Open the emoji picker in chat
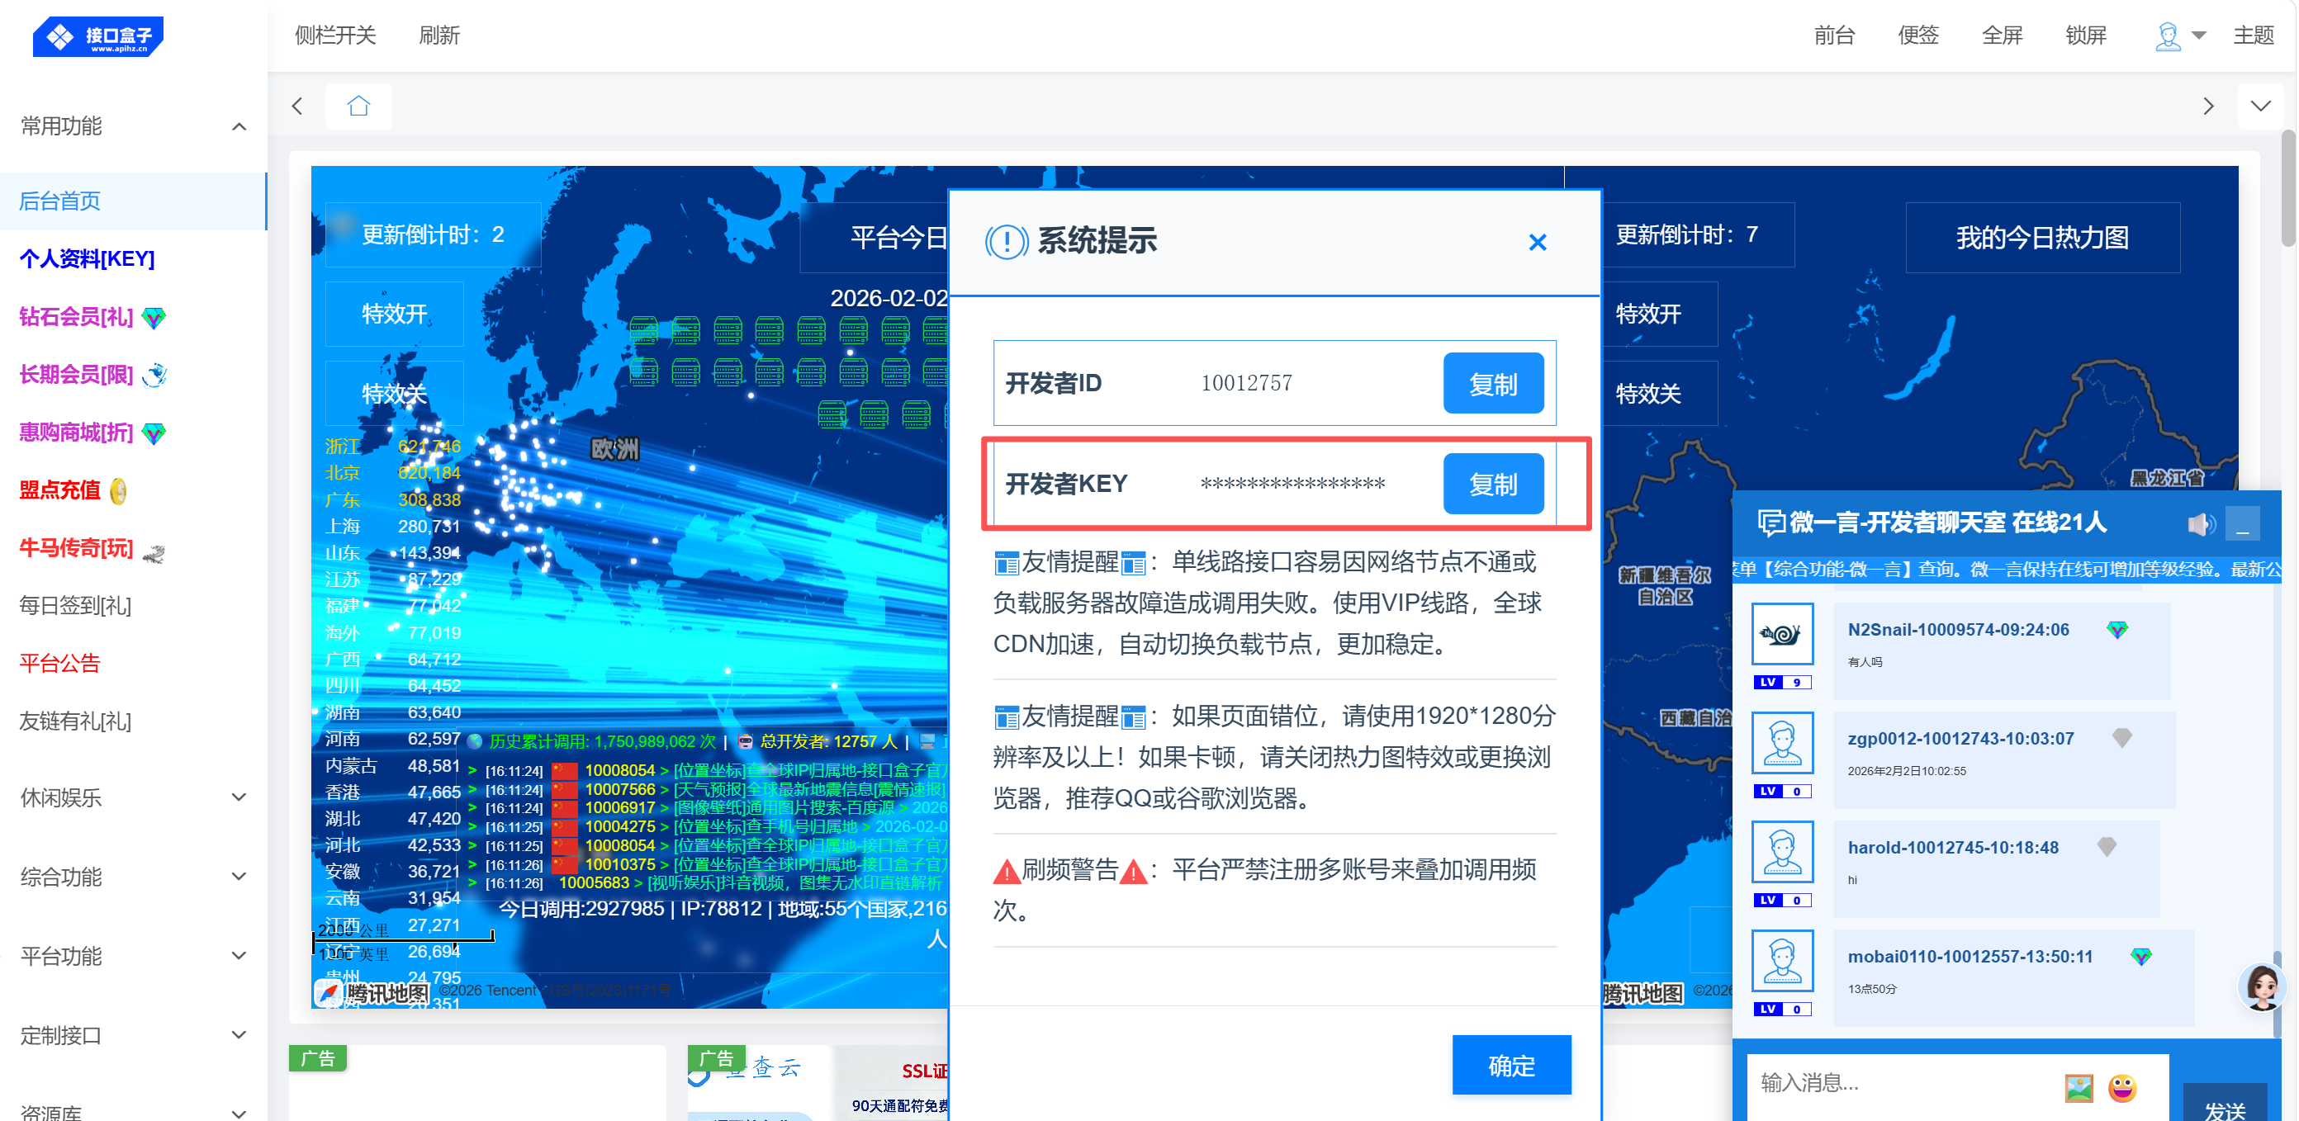The width and height of the screenshot is (2299, 1121). pos(2122,1087)
